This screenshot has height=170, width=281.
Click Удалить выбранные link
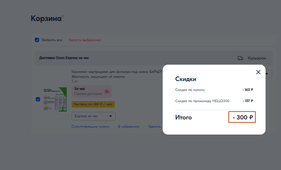click(x=84, y=40)
